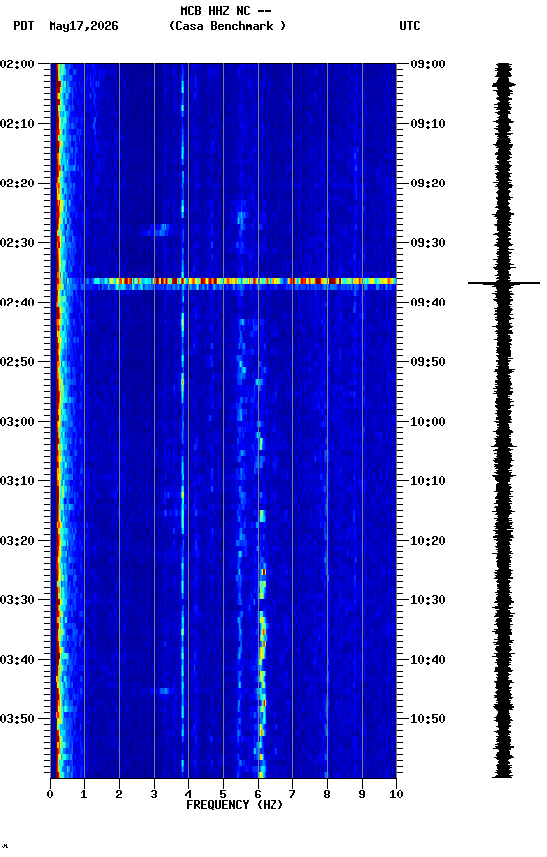
Task: Click the '03:00' PDT time label
Action: [x=17, y=422]
